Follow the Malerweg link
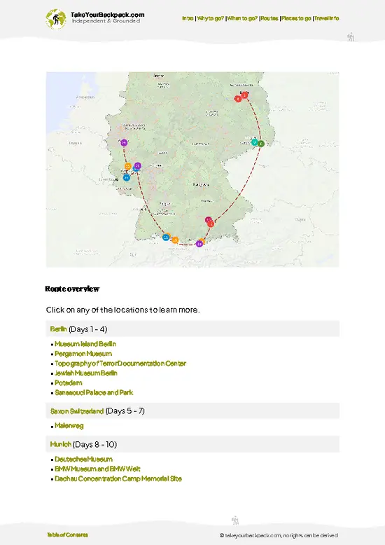The height and width of the screenshot is (545, 385). pos(69,425)
